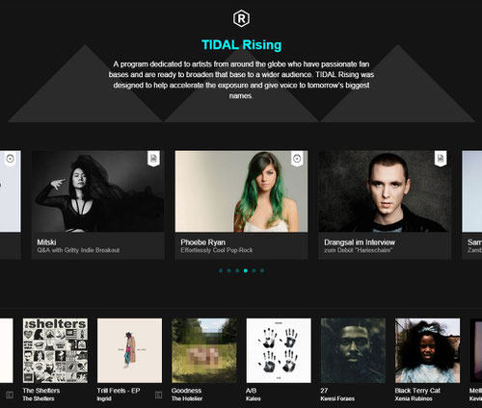Image resolution: width=482 pixels, height=408 pixels.
Task: Click the badge icon beside Trill Feels - EP
Action: (x=158, y=395)
